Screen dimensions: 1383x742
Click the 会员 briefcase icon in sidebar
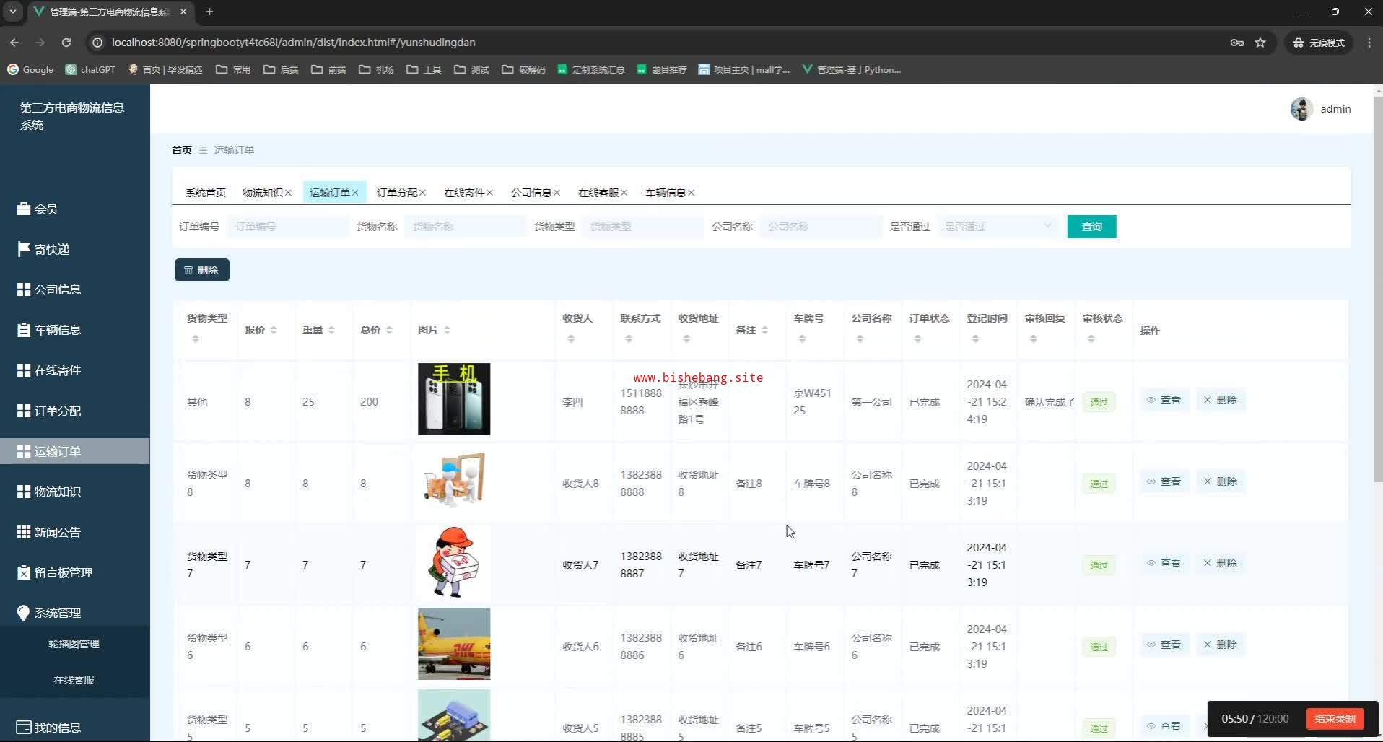pos(24,209)
